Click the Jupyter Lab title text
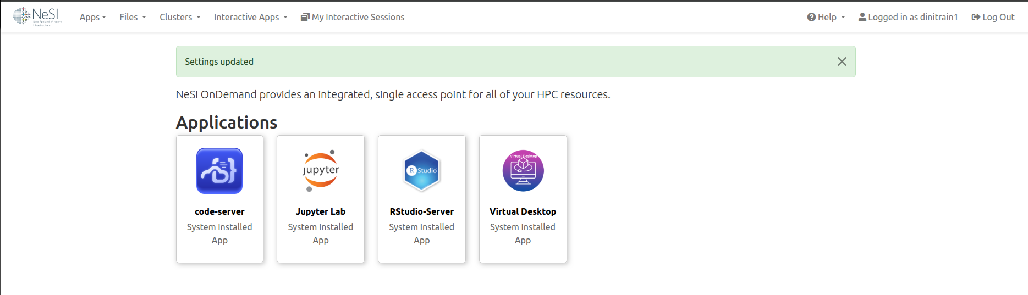 (x=321, y=211)
